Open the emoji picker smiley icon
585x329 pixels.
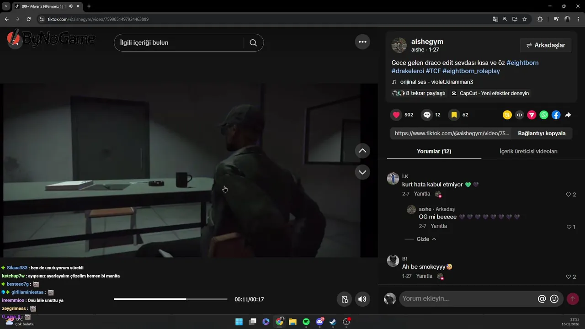554,299
